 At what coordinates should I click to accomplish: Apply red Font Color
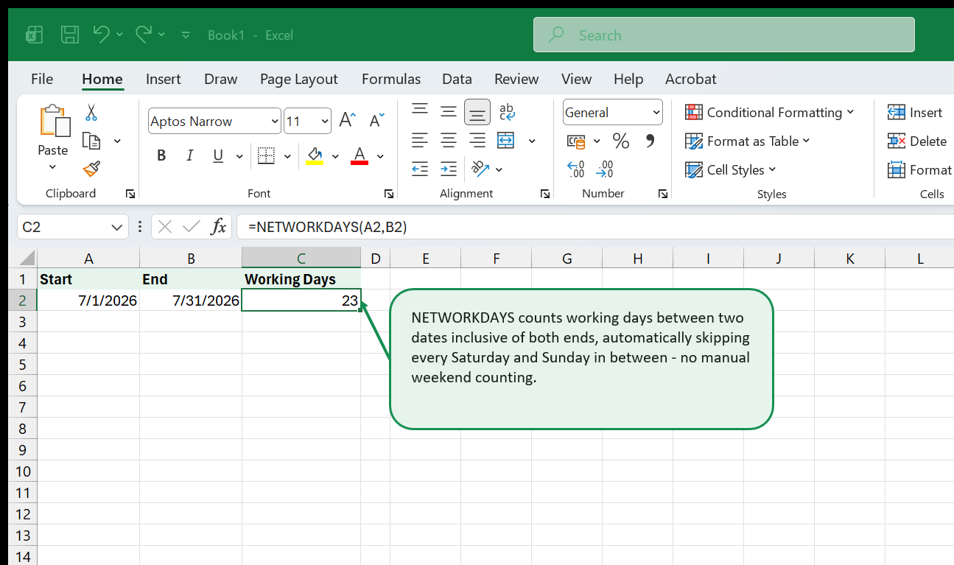[359, 155]
